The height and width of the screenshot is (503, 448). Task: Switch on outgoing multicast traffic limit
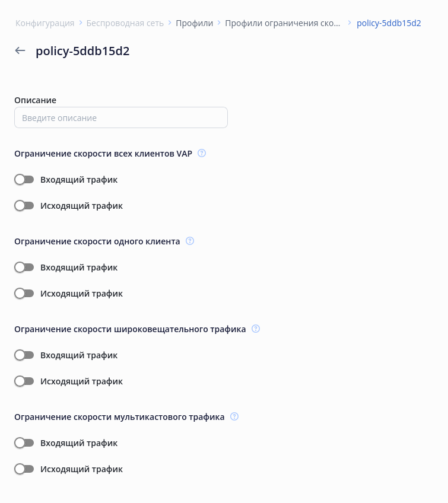(24, 469)
